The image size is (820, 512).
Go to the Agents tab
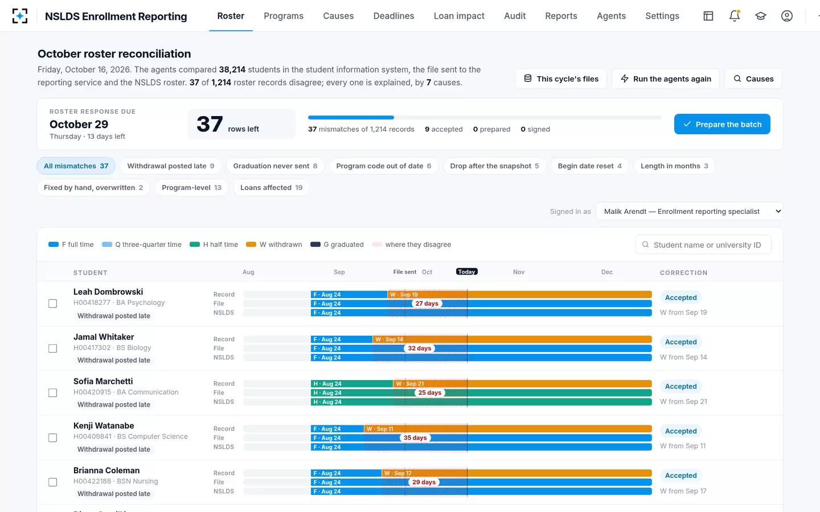[611, 16]
